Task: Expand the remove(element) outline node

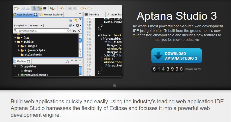Action: click(19, 75)
